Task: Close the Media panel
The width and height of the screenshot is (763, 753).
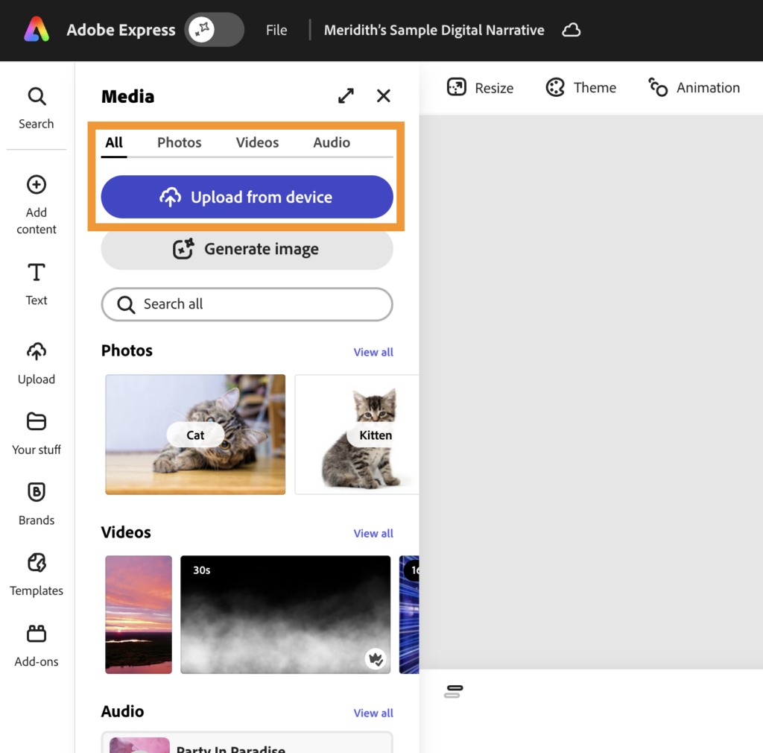Action: 384,96
